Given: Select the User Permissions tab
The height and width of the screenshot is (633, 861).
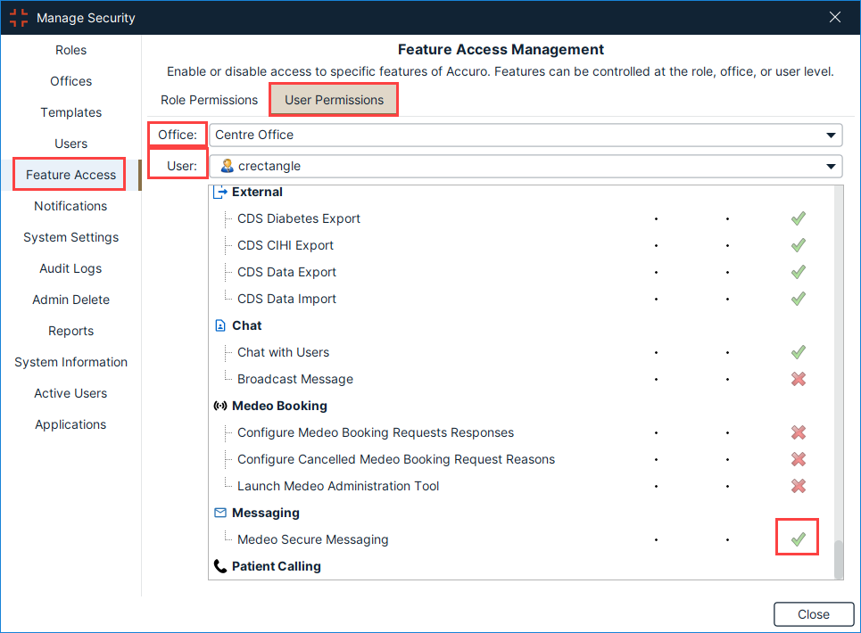Looking at the screenshot, I should [334, 100].
